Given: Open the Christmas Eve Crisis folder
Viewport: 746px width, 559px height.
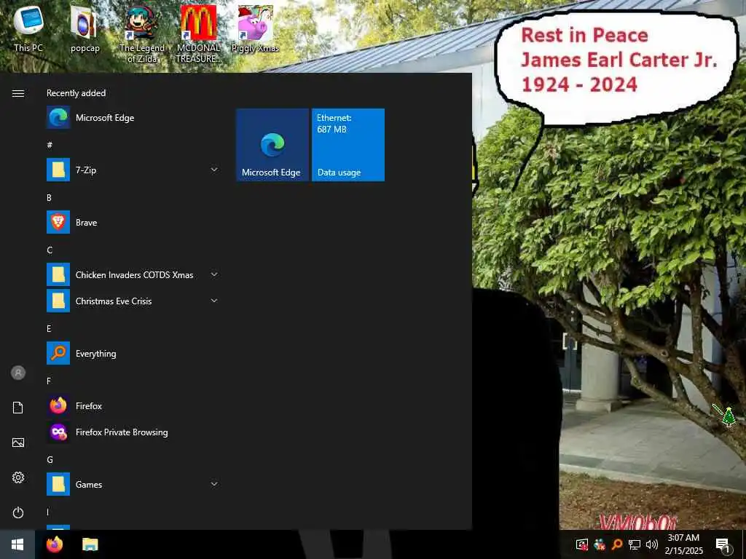Looking at the screenshot, I should (133, 301).
